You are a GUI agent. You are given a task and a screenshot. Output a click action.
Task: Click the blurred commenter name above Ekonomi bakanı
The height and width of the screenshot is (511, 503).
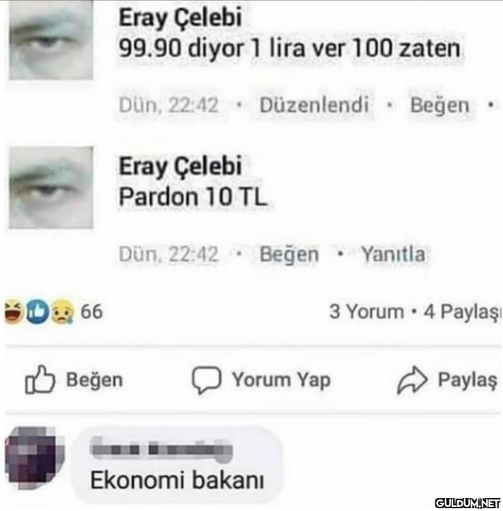click(x=162, y=450)
